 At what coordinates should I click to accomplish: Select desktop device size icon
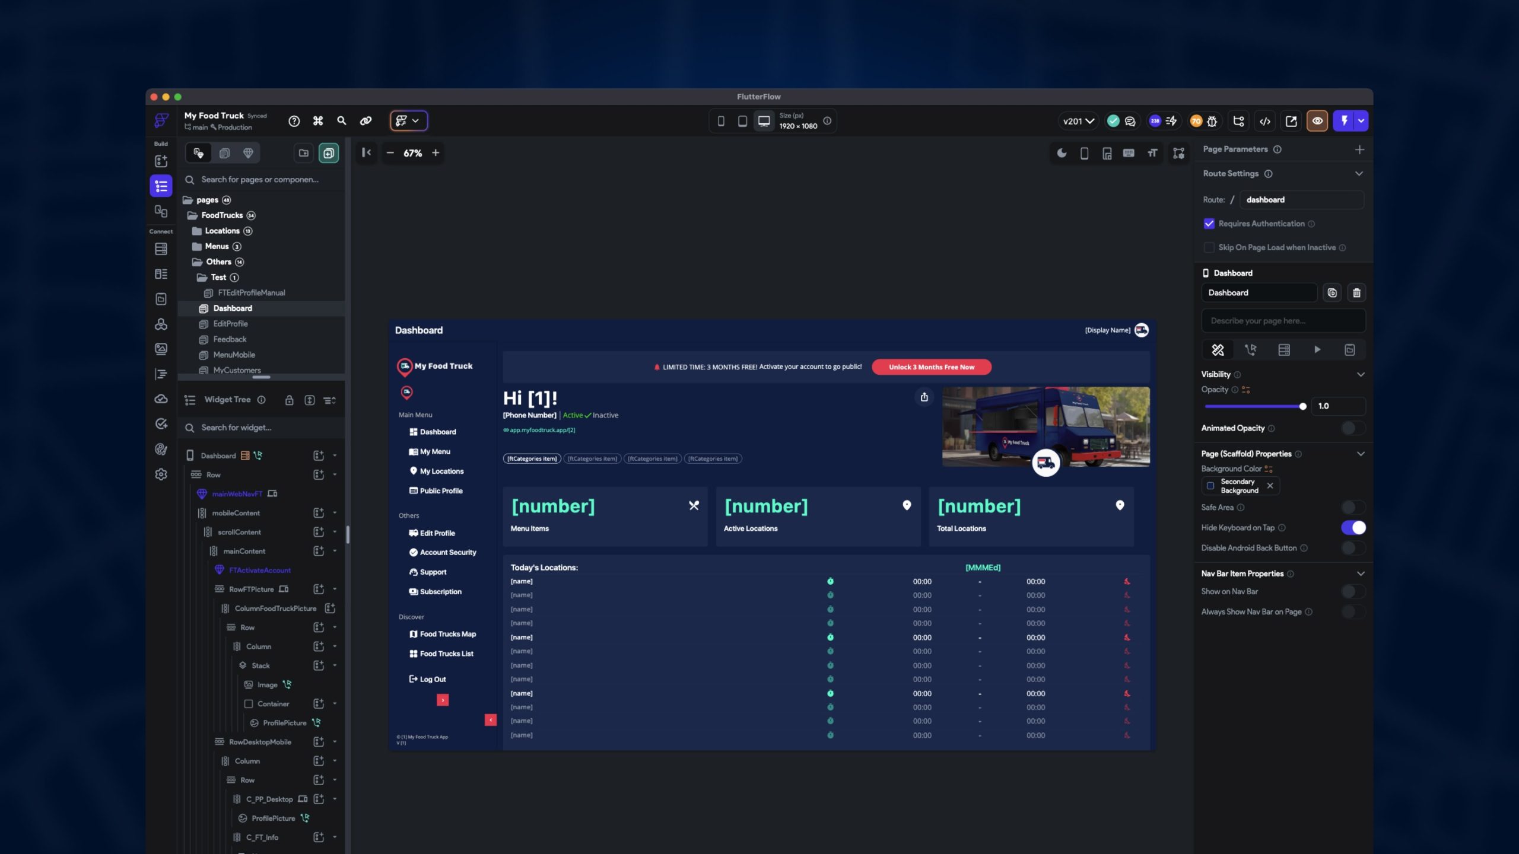pos(764,121)
